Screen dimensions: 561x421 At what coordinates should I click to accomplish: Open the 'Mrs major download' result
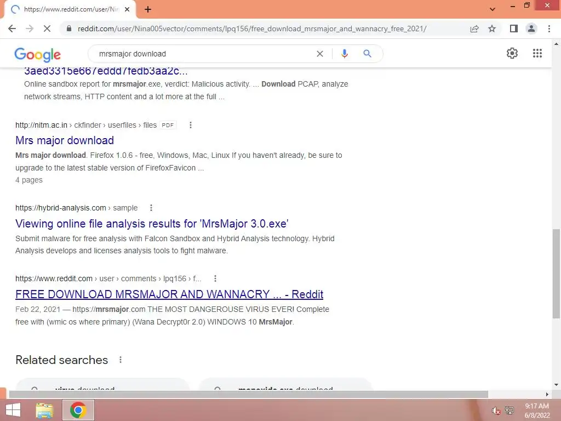click(65, 140)
